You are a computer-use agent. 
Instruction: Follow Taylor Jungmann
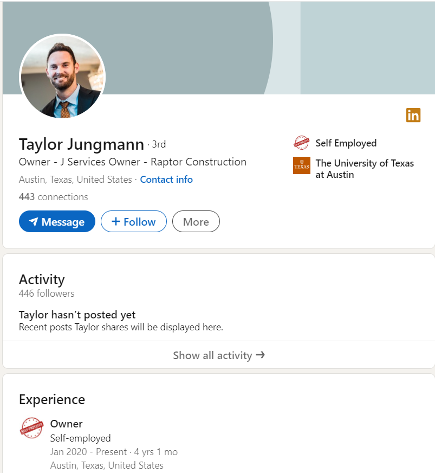(x=133, y=221)
